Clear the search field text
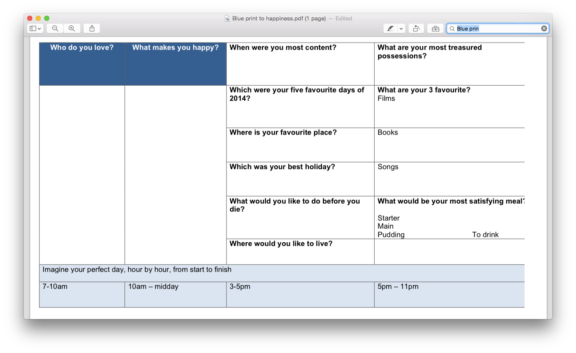Screen dimensions: 576x353 (x=544, y=28)
